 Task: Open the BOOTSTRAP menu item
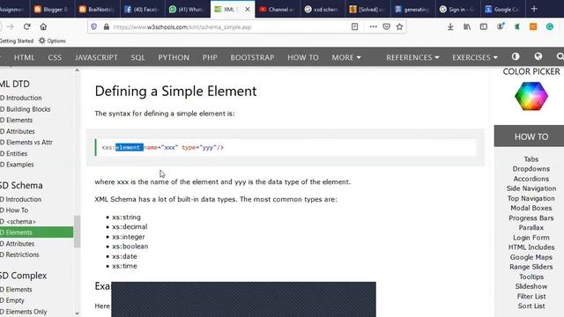click(252, 57)
